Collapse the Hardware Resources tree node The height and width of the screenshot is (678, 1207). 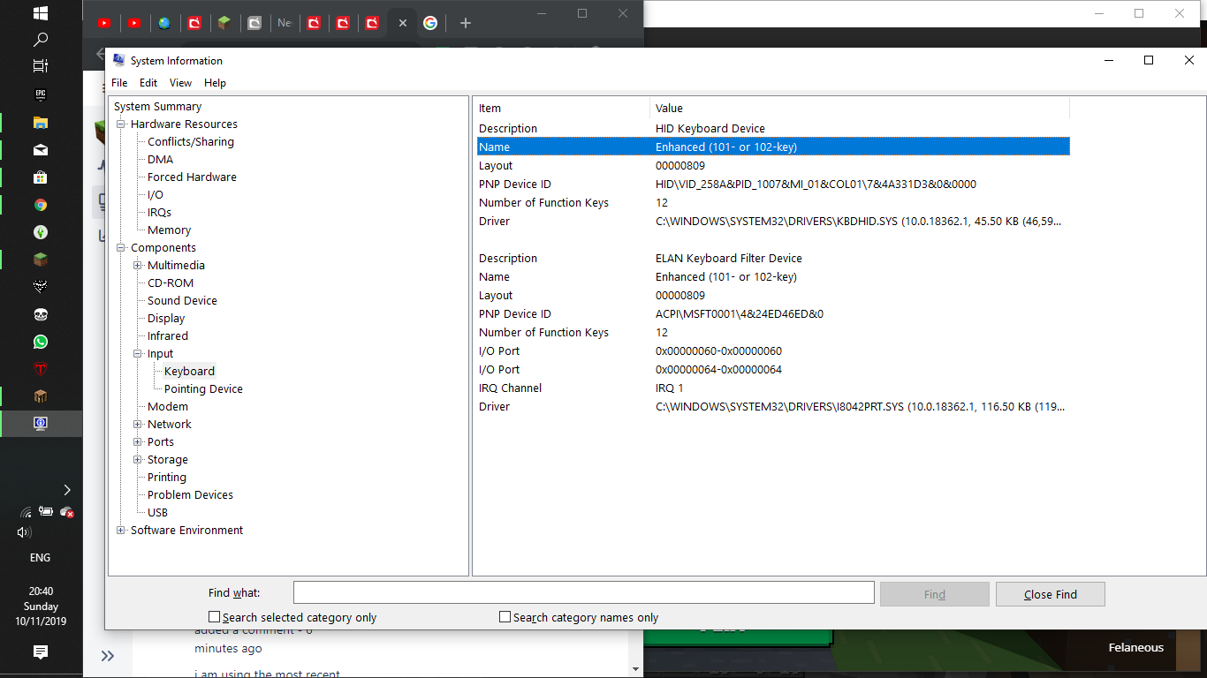click(x=121, y=124)
